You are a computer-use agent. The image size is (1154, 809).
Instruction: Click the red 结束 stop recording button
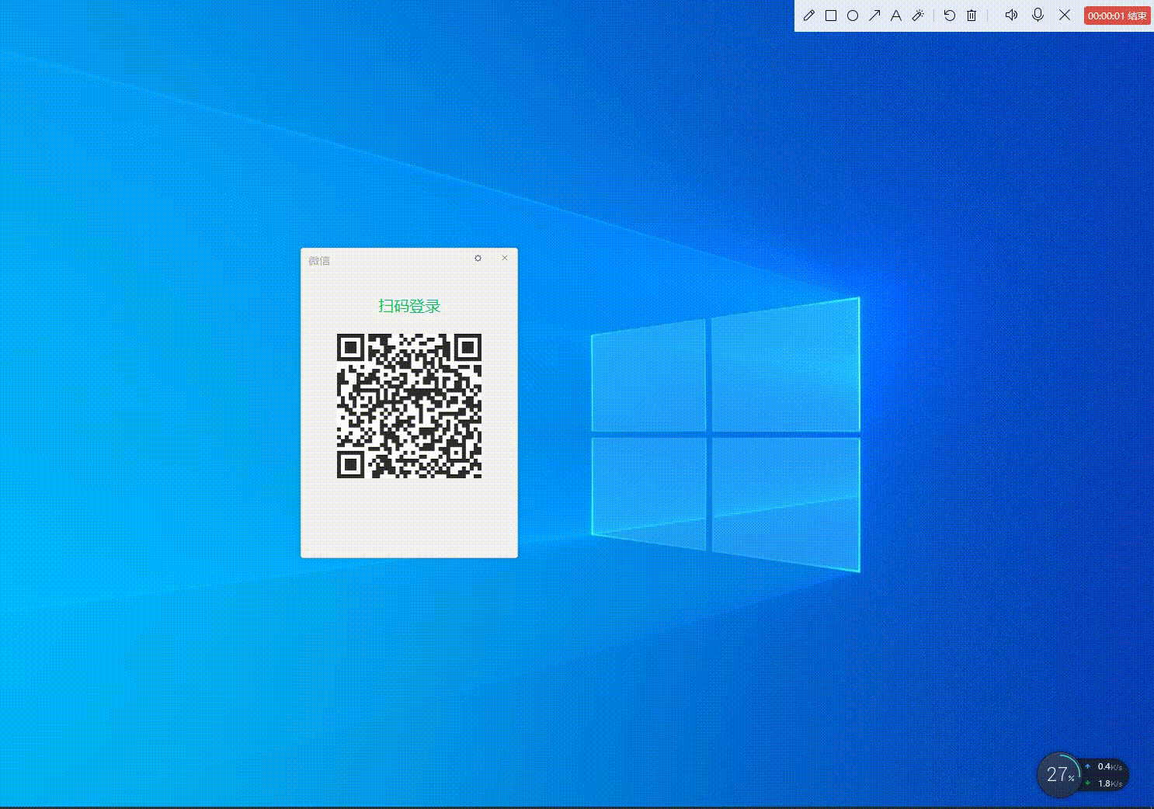pyautogui.click(x=1117, y=16)
